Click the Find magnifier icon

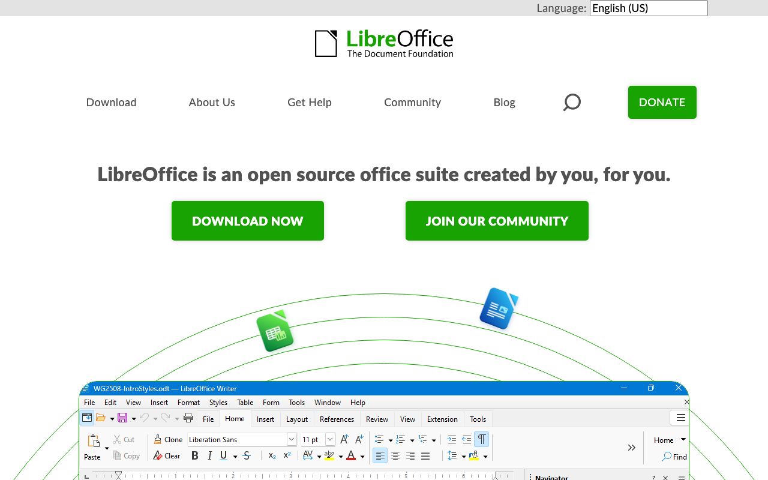pyautogui.click(x=667, y=457)
